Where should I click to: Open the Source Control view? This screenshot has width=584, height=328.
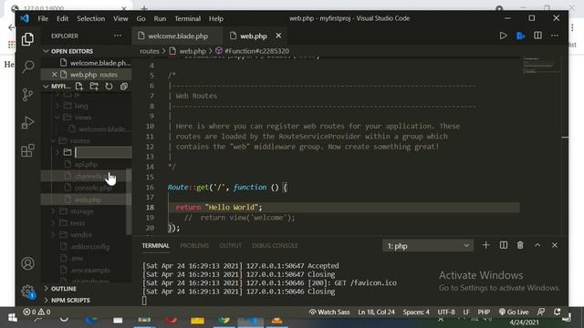27,95
